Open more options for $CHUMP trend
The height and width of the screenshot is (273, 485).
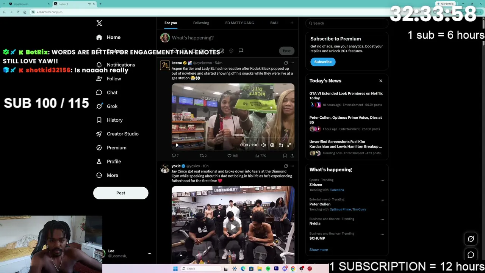point(382,234)
